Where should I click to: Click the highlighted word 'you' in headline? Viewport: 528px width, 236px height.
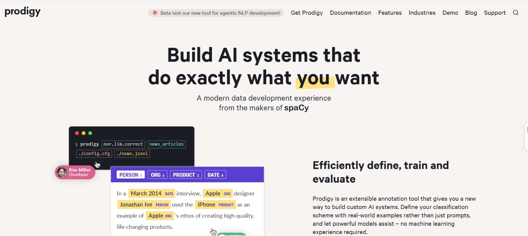click(314, 78)
